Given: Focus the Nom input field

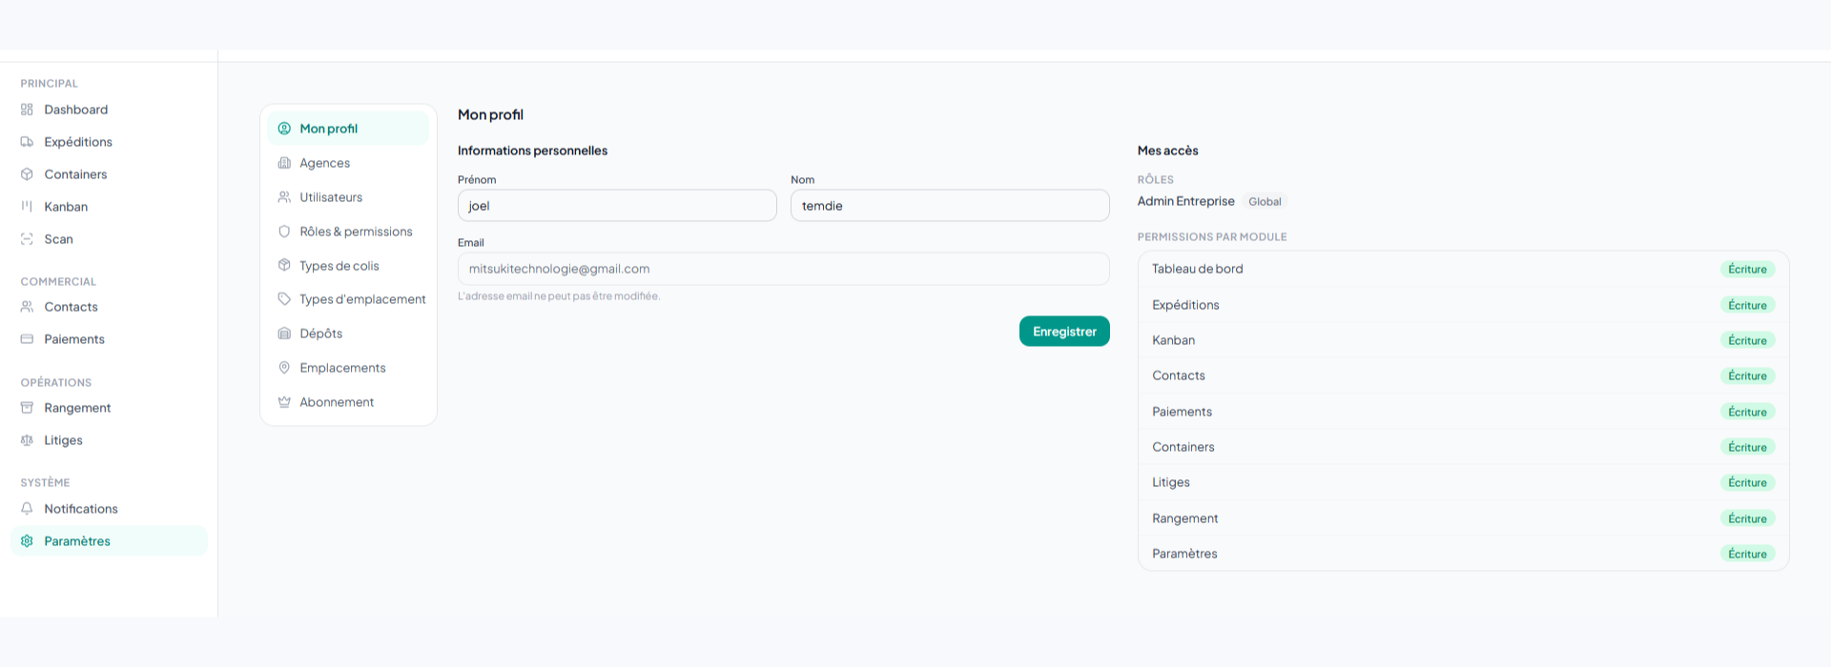Looking at the screenshot, I should coord(950,206).
